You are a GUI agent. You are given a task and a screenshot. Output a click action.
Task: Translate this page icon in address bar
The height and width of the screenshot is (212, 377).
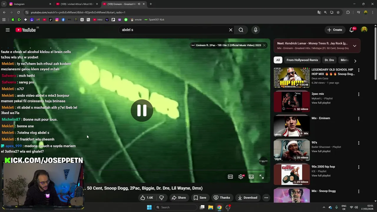(319, 12)
